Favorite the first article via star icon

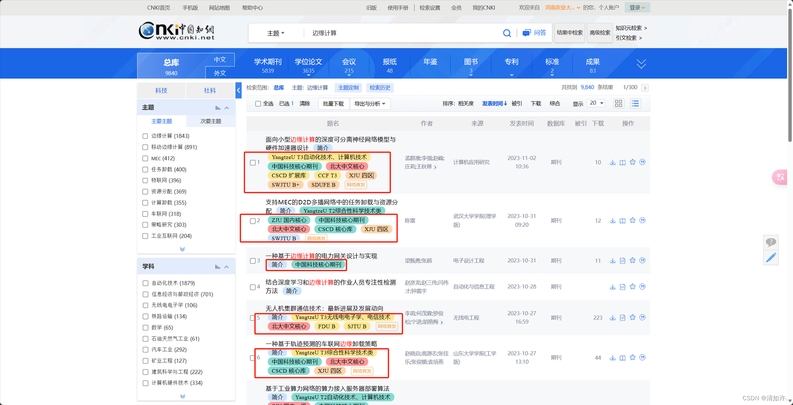[632, 162]
